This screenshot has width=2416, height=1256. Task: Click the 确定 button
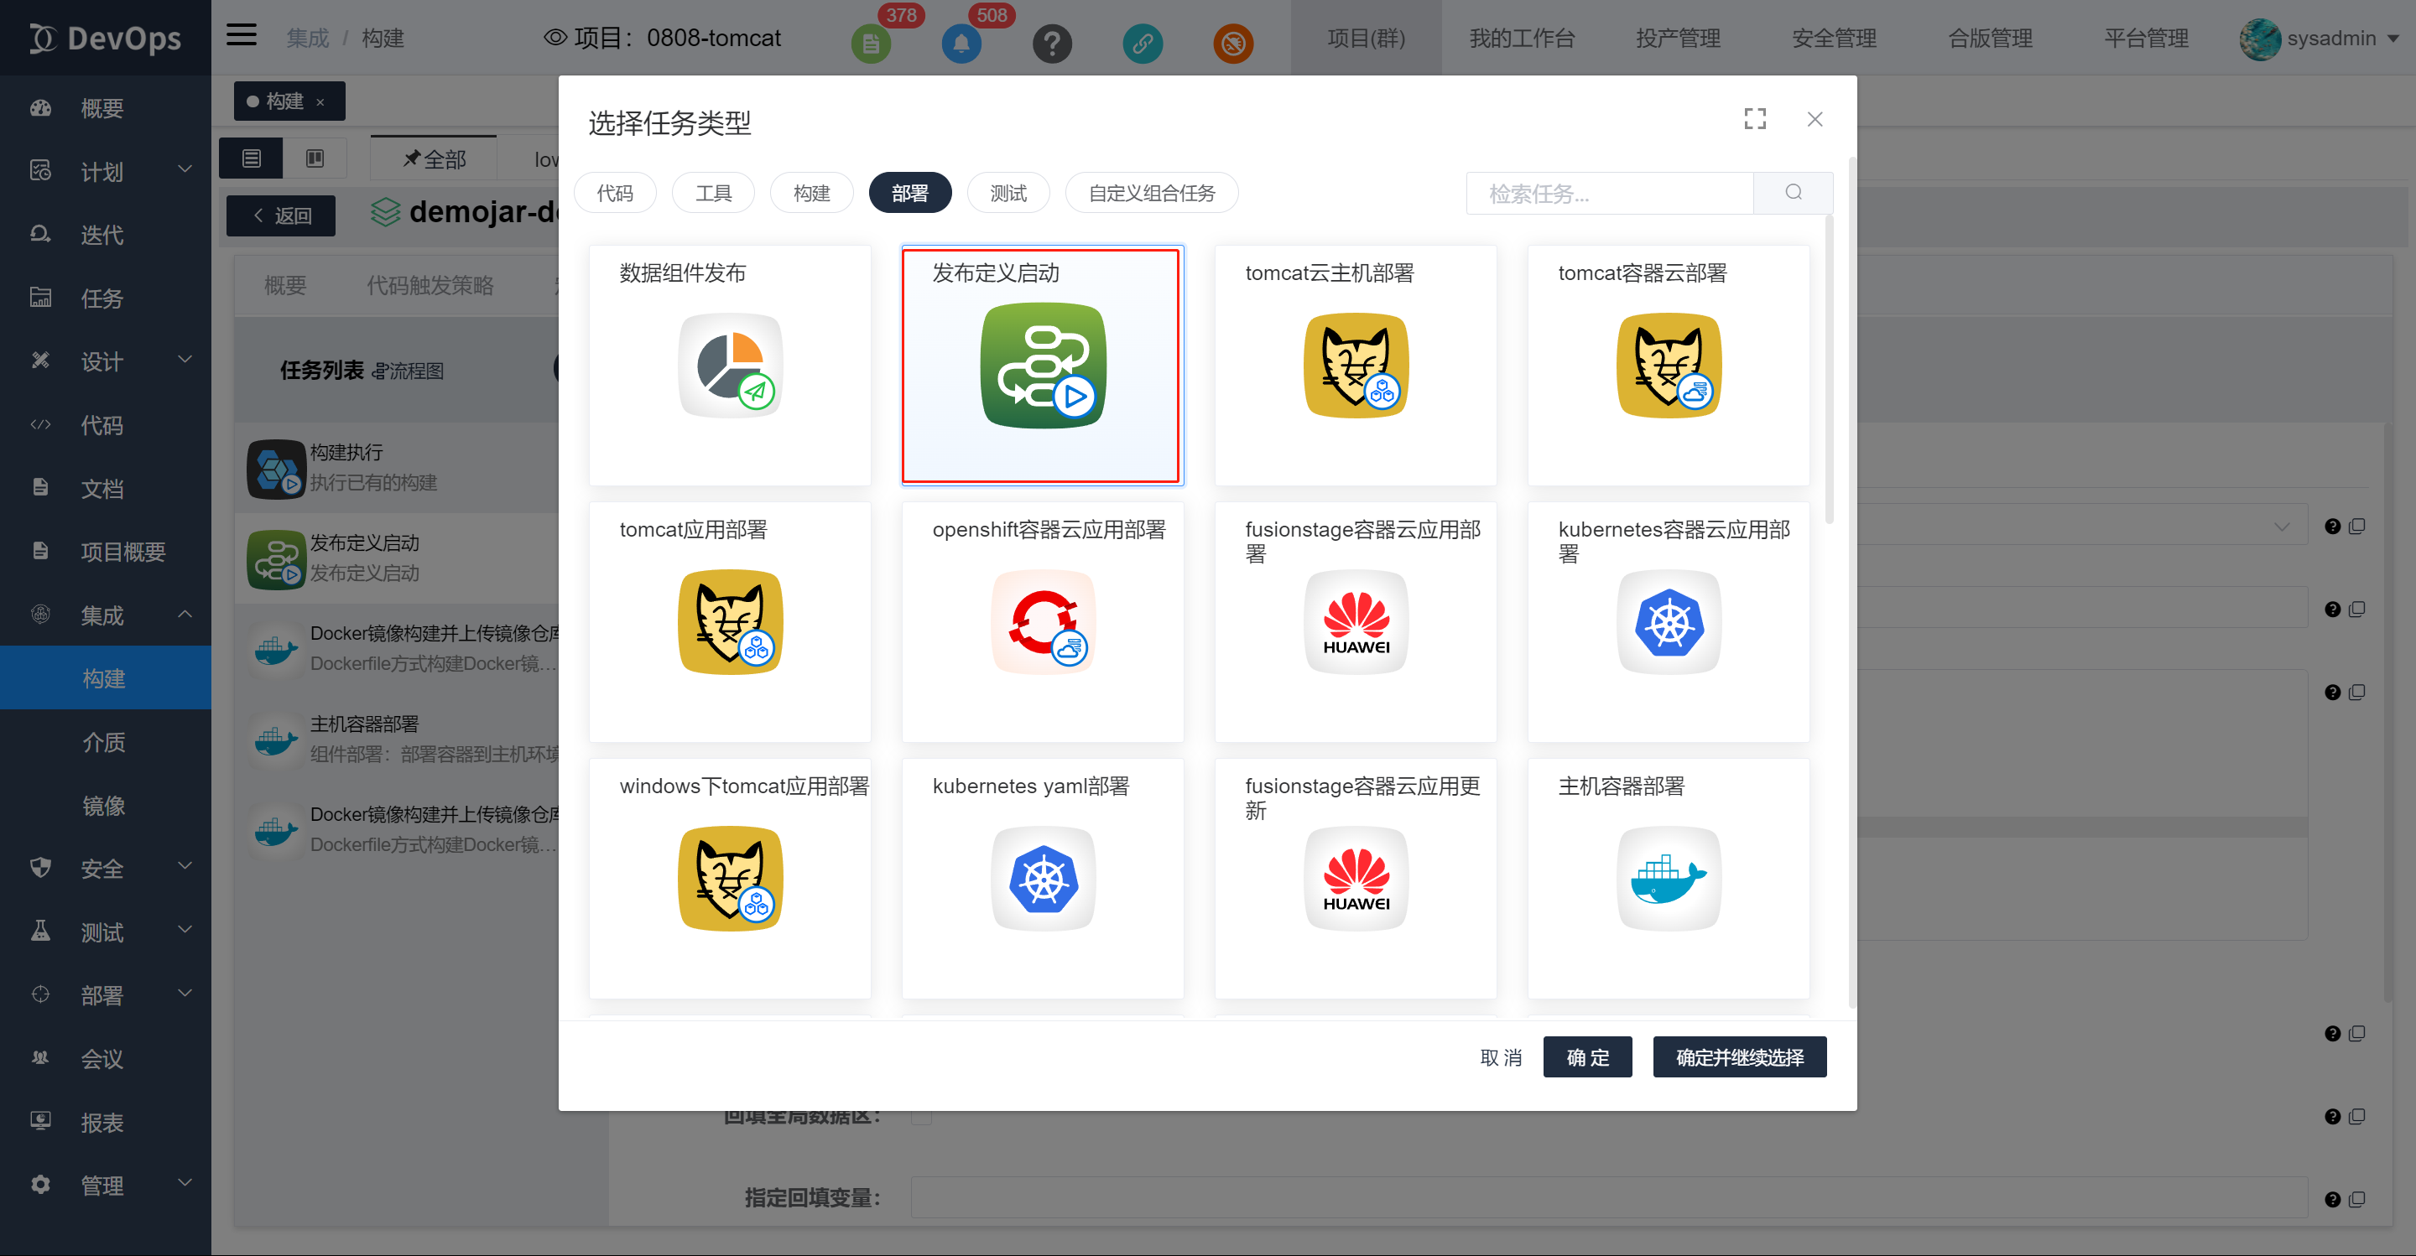(x=1588, y=1057)
